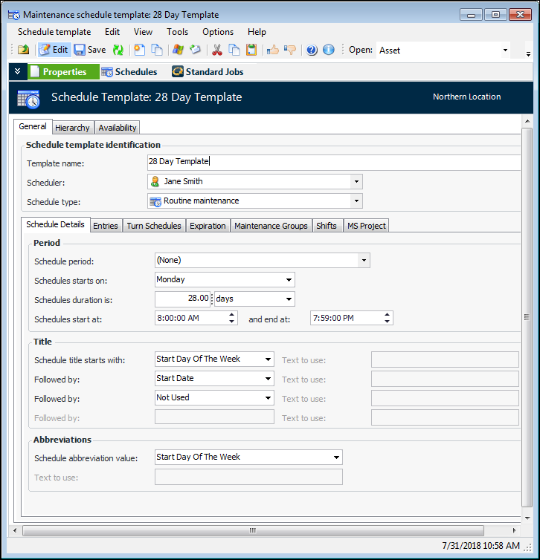540x560 pixels.
Task: Open the Standard Jobs view
Action: coord(208,72)
